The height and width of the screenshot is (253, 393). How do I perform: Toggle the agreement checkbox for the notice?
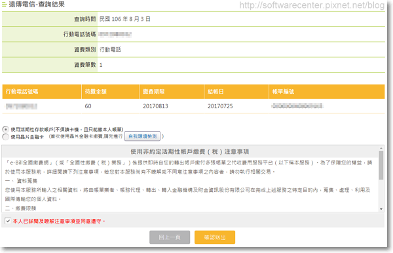(8, 221)
